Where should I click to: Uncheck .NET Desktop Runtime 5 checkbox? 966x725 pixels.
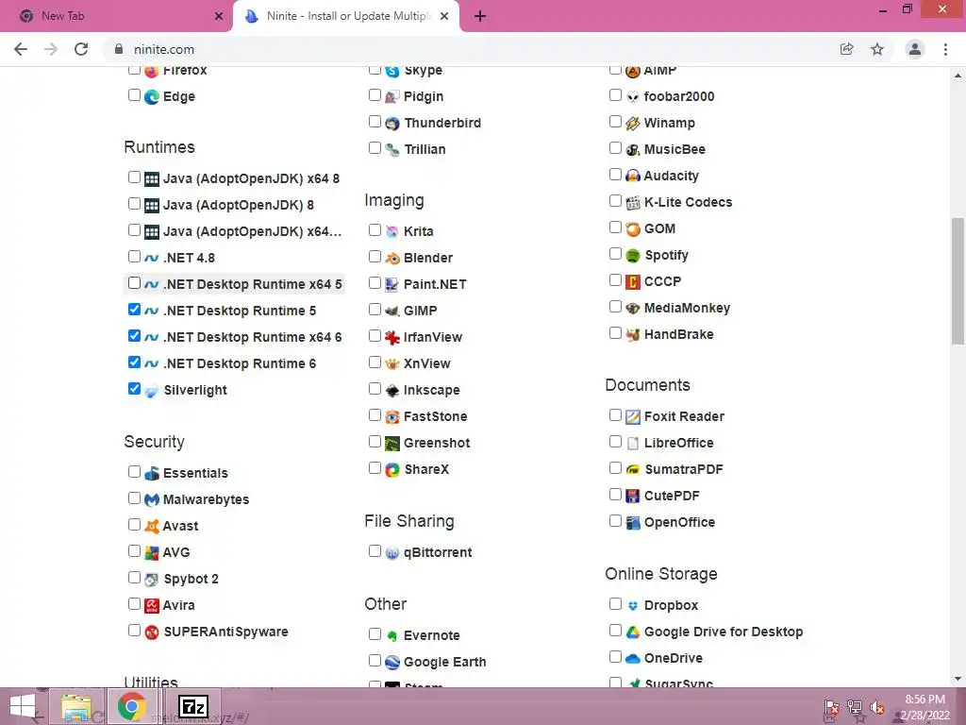[x=134, y=309]
